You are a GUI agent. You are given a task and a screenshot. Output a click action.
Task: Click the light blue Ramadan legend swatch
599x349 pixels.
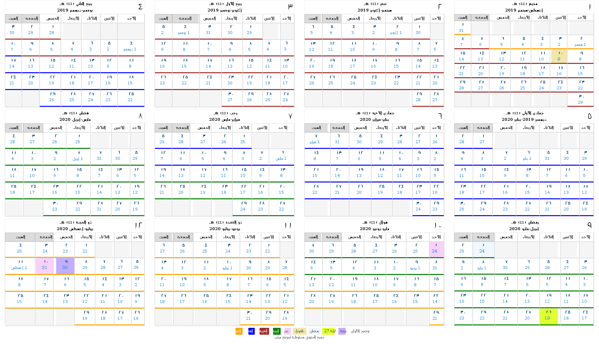pyautogui.click(x=314, y=331)
